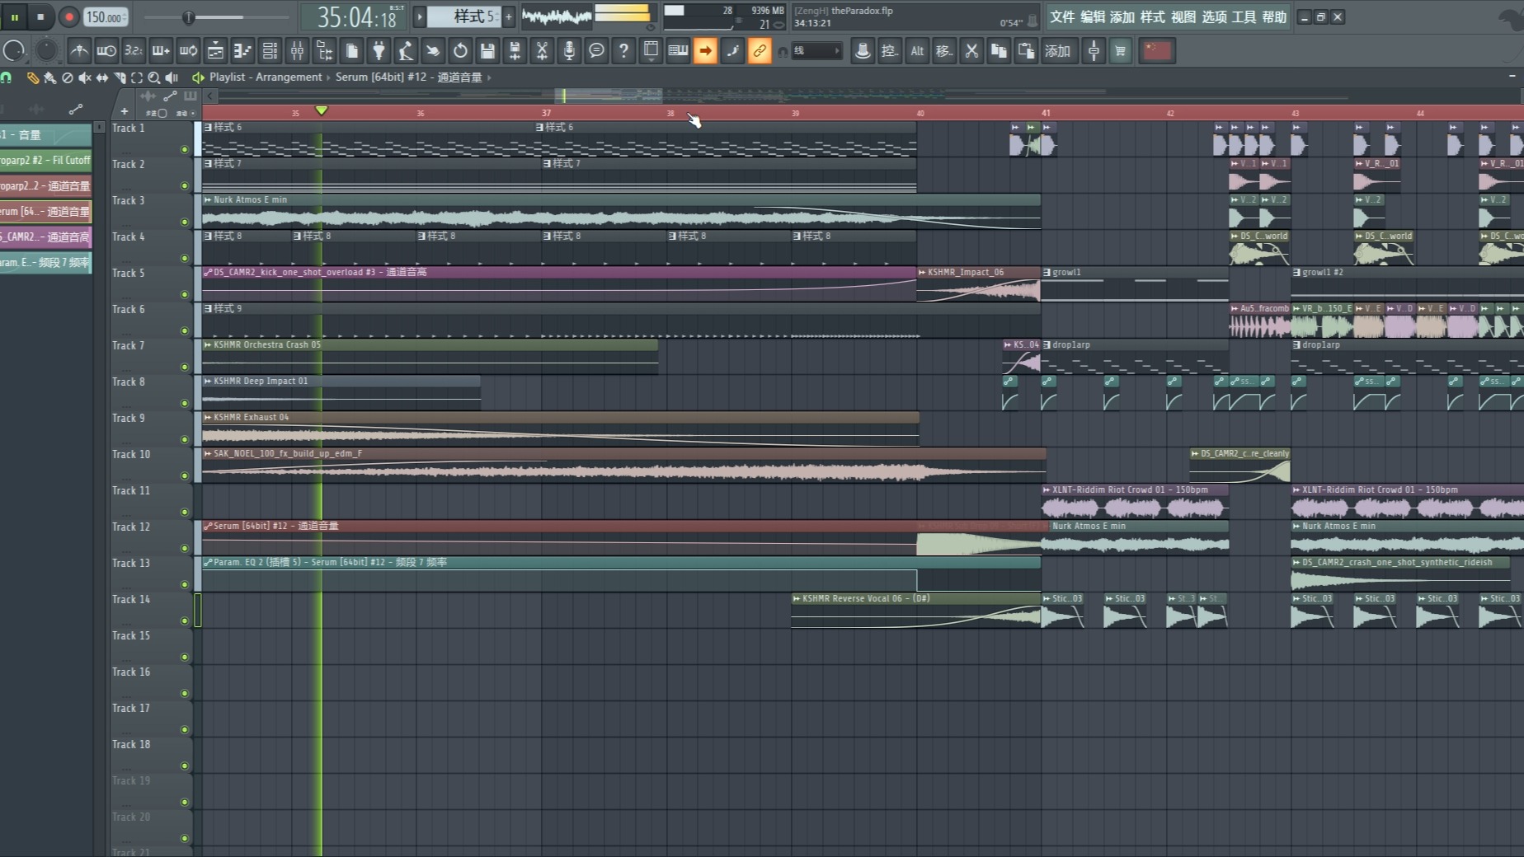The image size is (1524, 857).
Task: Click the render audio export icon
Action: pyautogui.click(x=515, y=51)
